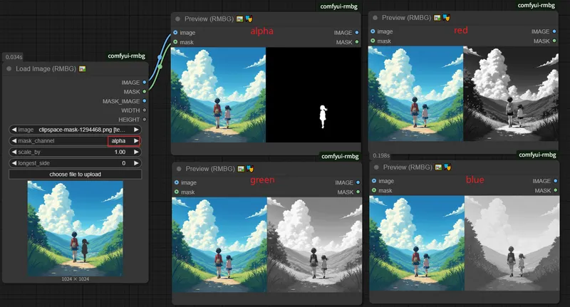Click the scale_by value field showing 1.00
This screenshot has width=570, height=307.
click(x=75, y=152)
